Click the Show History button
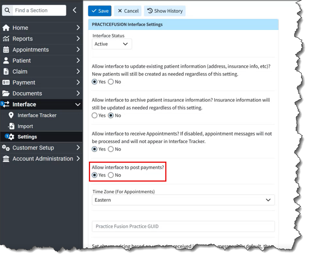Viewport: 311px width, 260px height. (165, 11)
